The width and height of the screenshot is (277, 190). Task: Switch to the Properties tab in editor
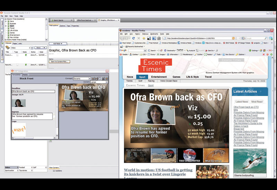click(75, 26)
